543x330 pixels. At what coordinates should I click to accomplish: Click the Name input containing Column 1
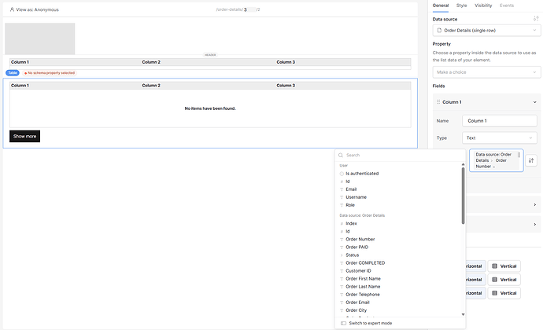[x=500, y=121]
